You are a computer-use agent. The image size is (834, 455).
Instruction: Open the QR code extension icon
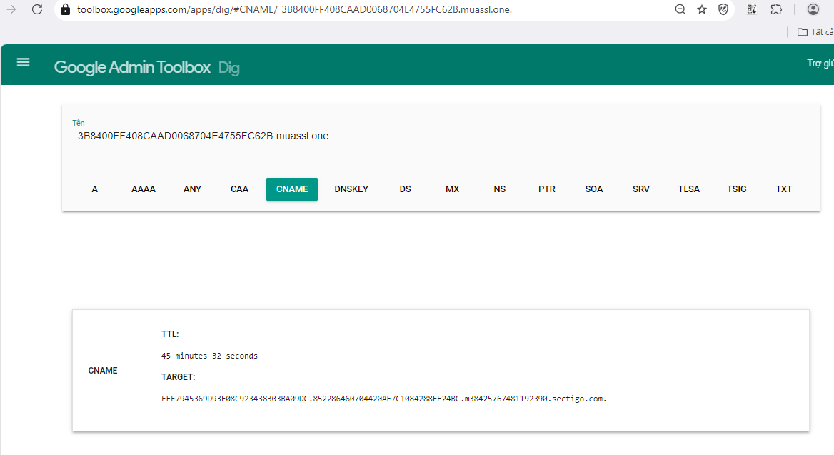(752, 9)
